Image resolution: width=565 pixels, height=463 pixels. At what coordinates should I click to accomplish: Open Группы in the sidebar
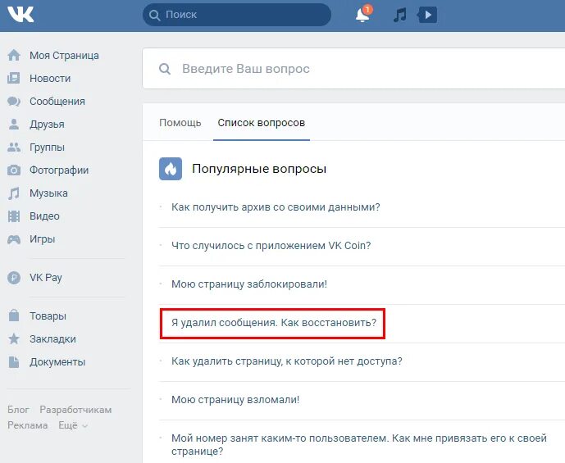(47, 148)
